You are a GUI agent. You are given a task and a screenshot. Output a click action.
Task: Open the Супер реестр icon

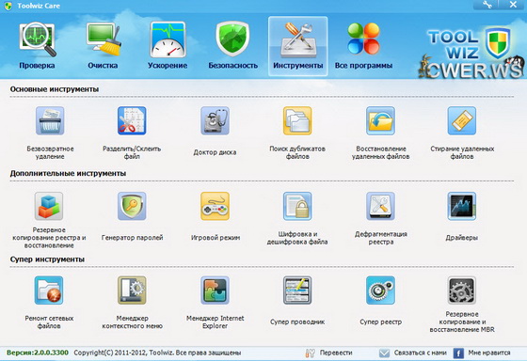click(x=380, y=290)
